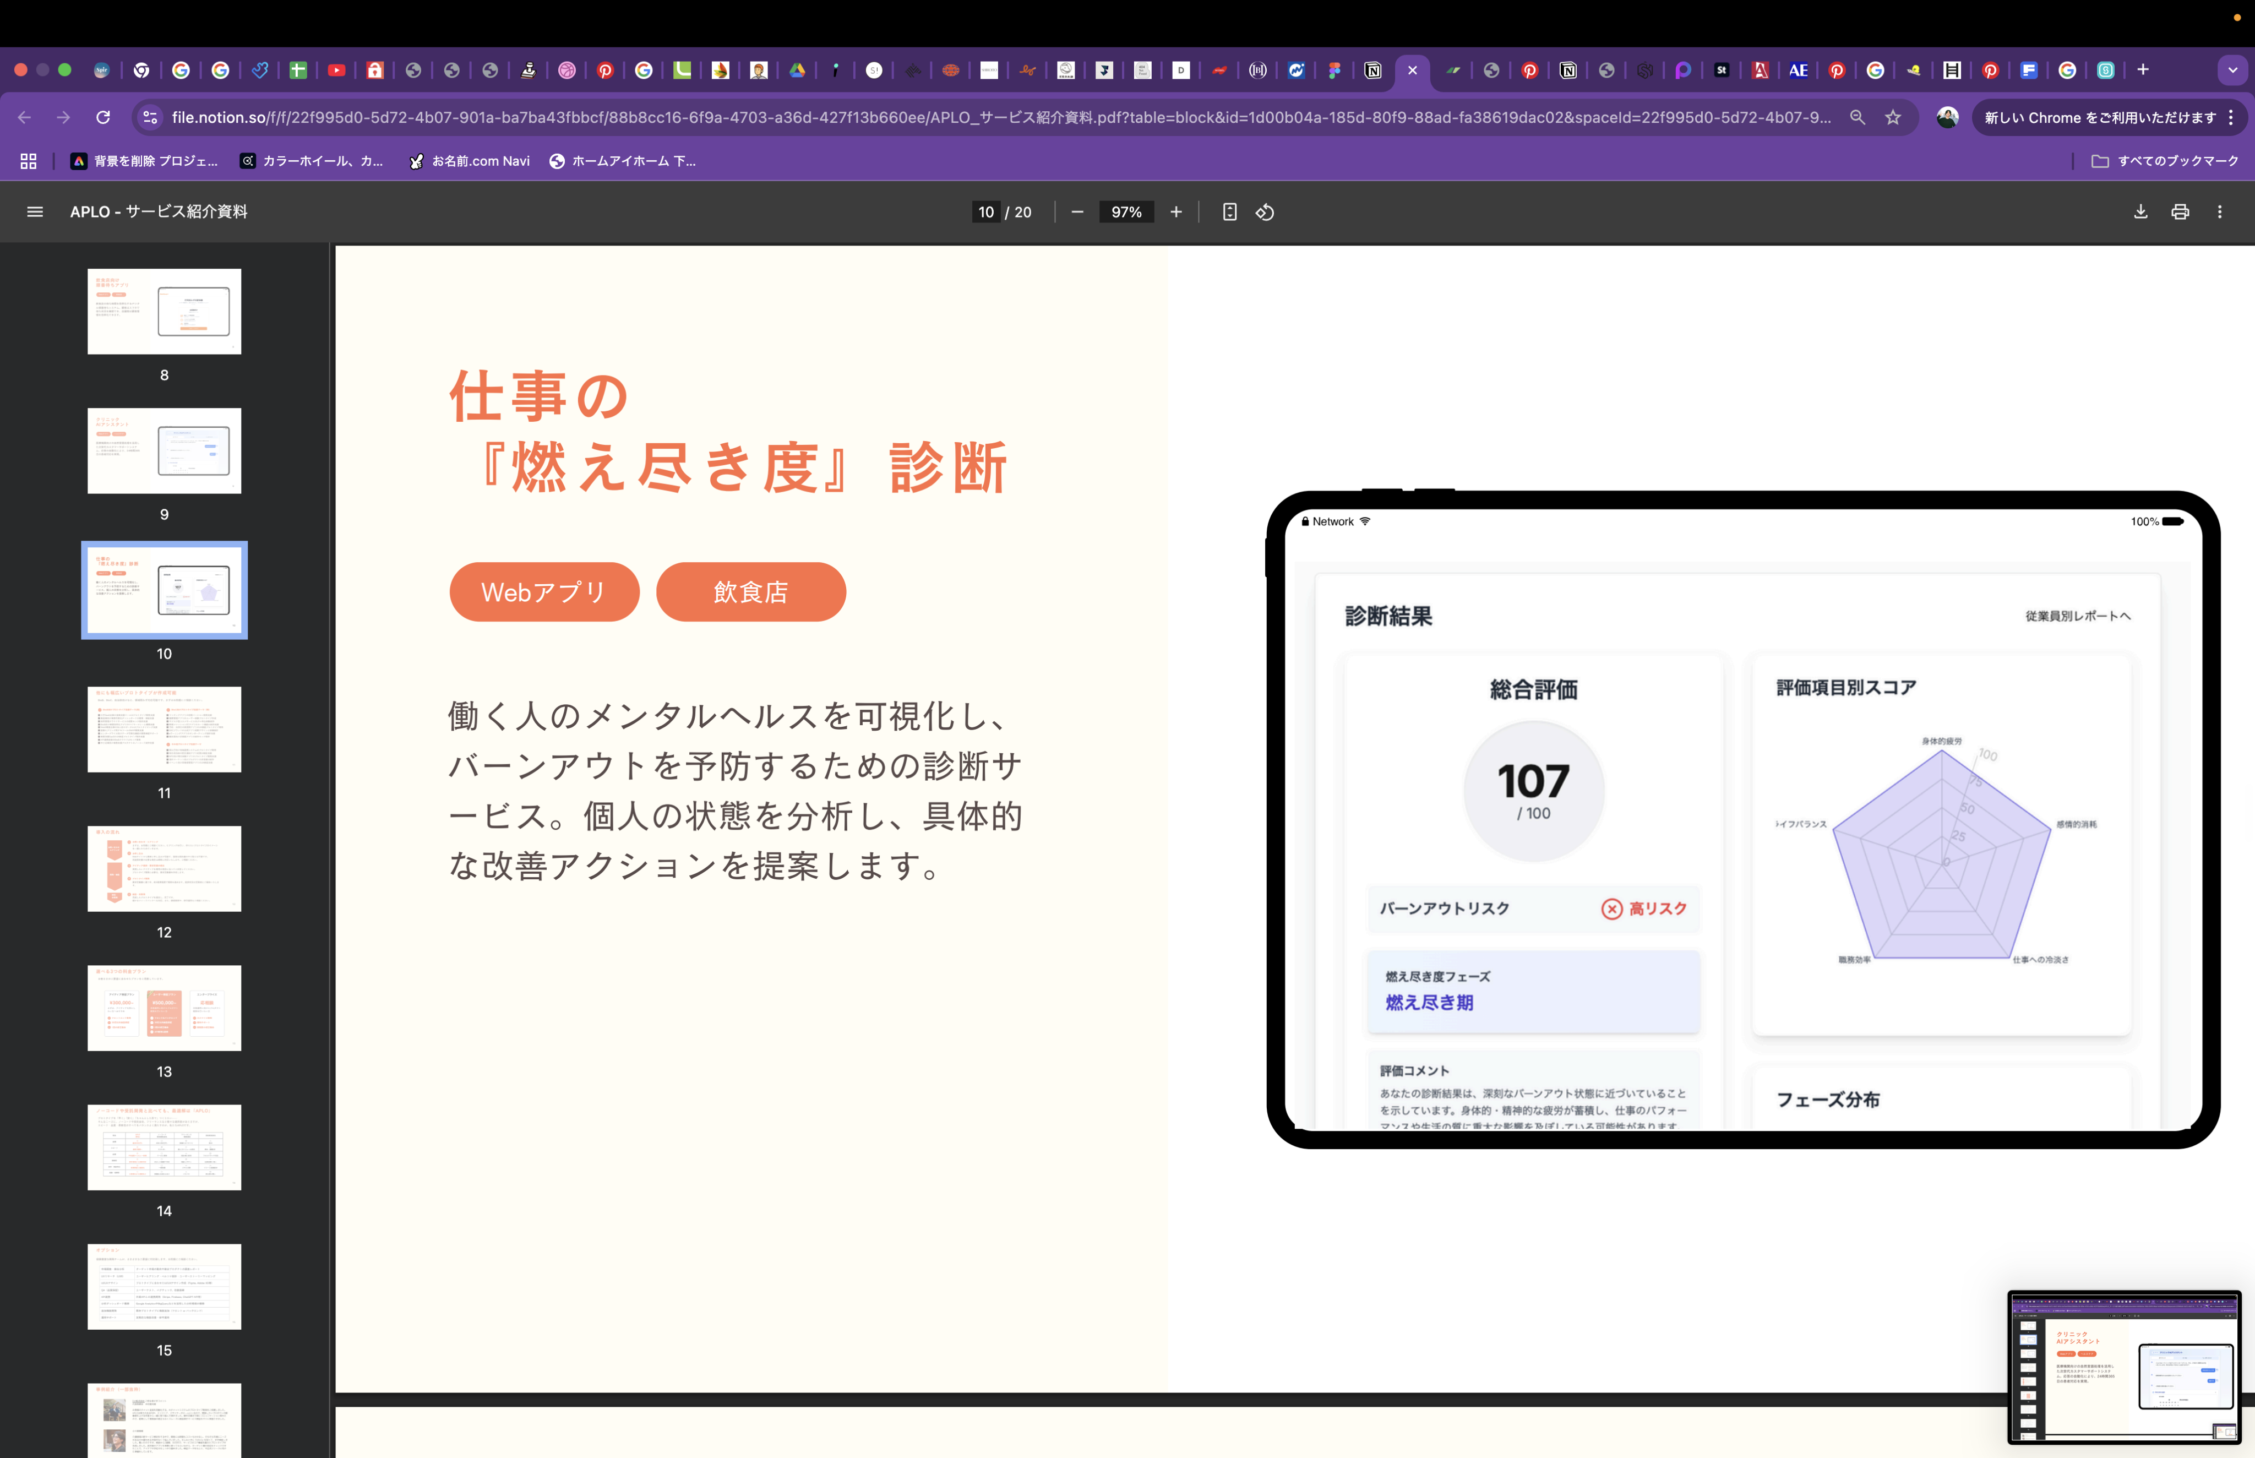
Task: Open the tab search dropdown
Action: click(x=2232, y=70)
